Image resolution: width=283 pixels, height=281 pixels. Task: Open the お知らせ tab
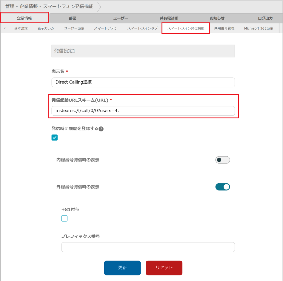(x=217, y=18)
